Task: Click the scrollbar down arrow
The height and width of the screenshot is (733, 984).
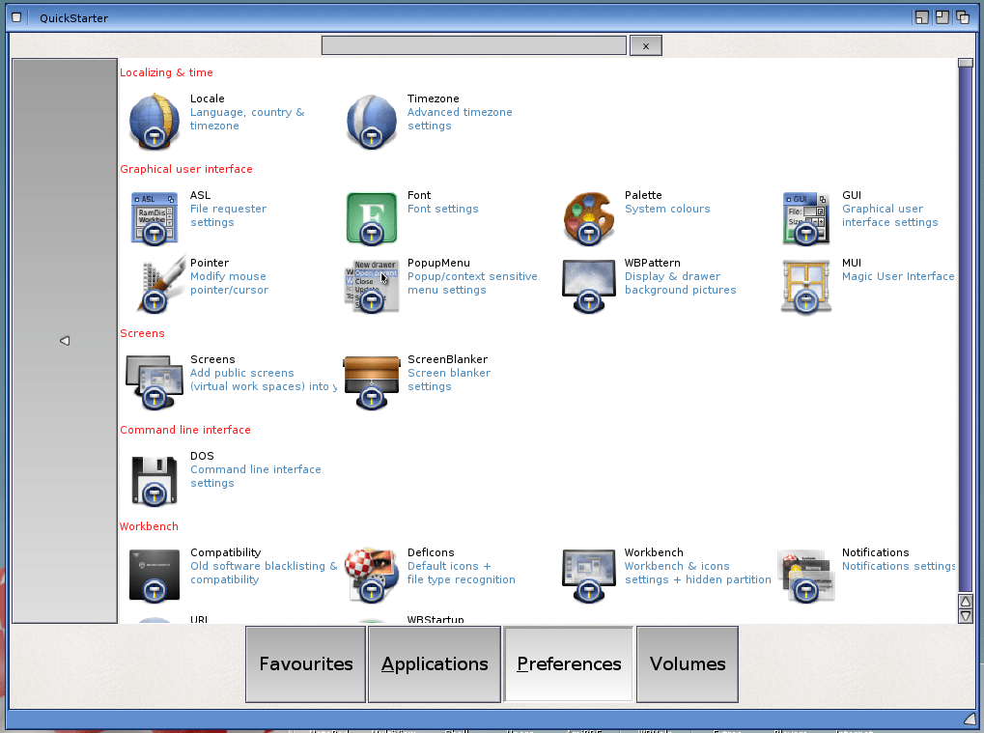Action: 965,615
